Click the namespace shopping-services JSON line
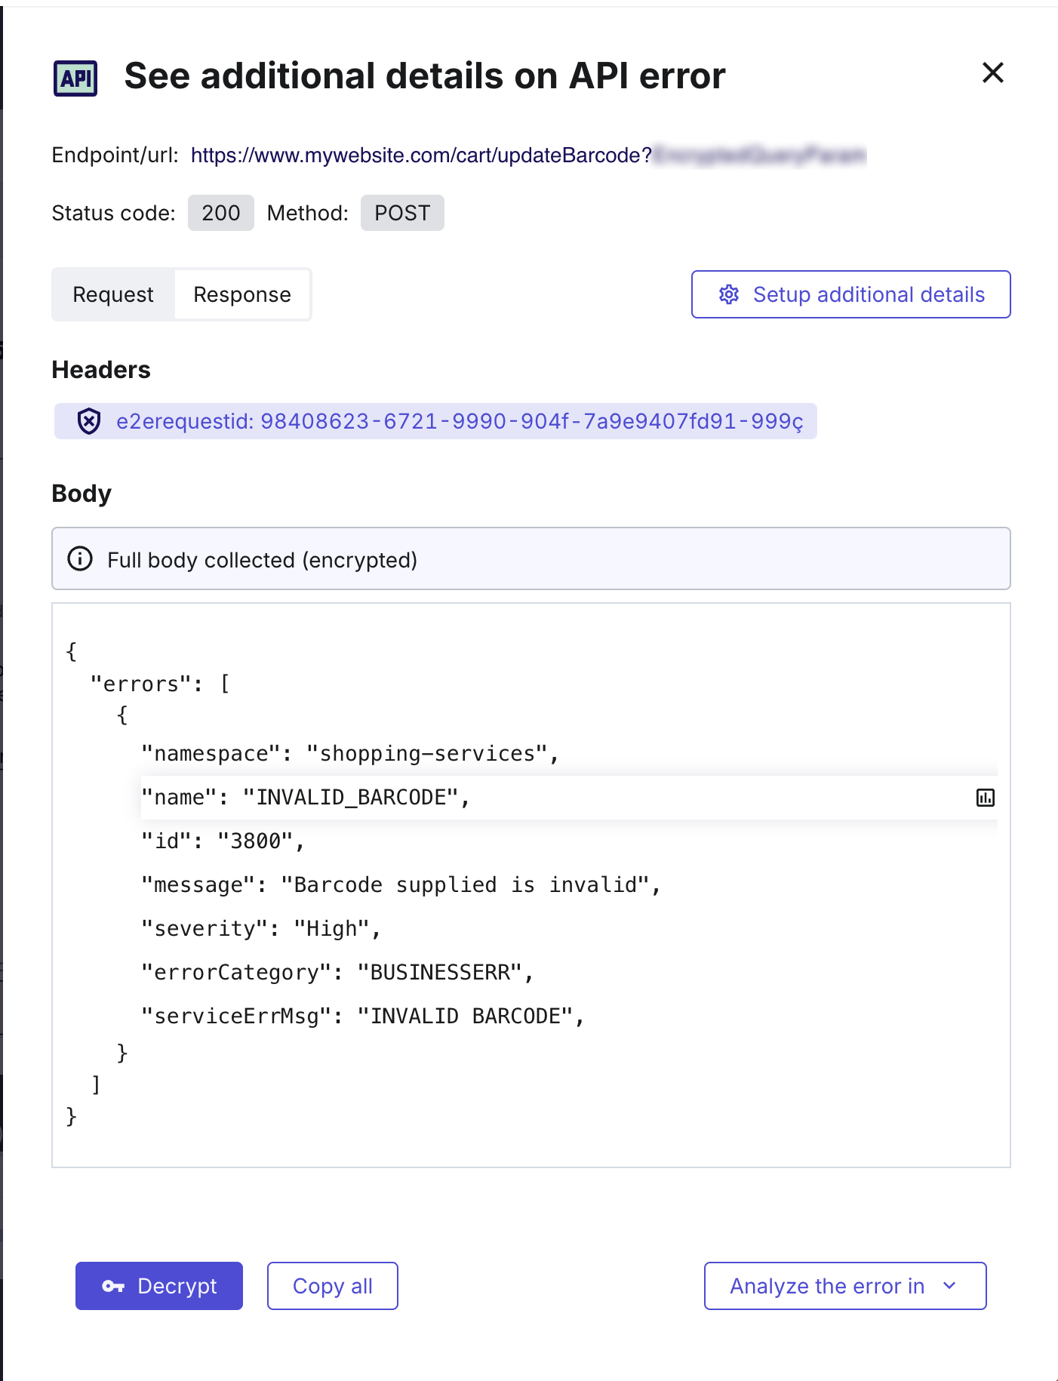The image size is (1058, 1381). point(350,754)
